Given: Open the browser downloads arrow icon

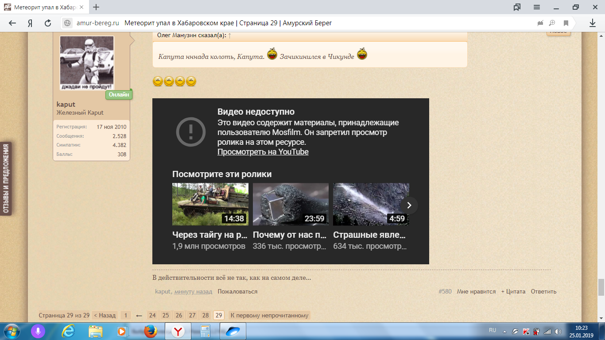Looking at the screenshot, I should 593,23.
